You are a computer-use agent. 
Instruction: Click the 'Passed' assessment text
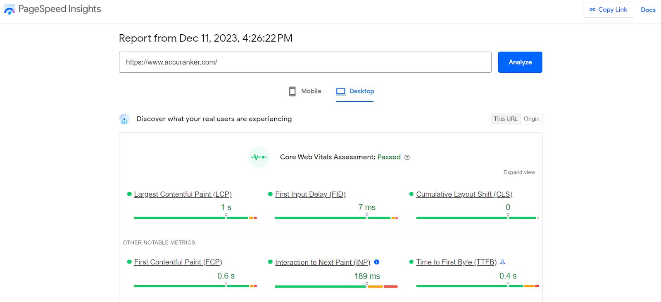(x=389, y=157)
